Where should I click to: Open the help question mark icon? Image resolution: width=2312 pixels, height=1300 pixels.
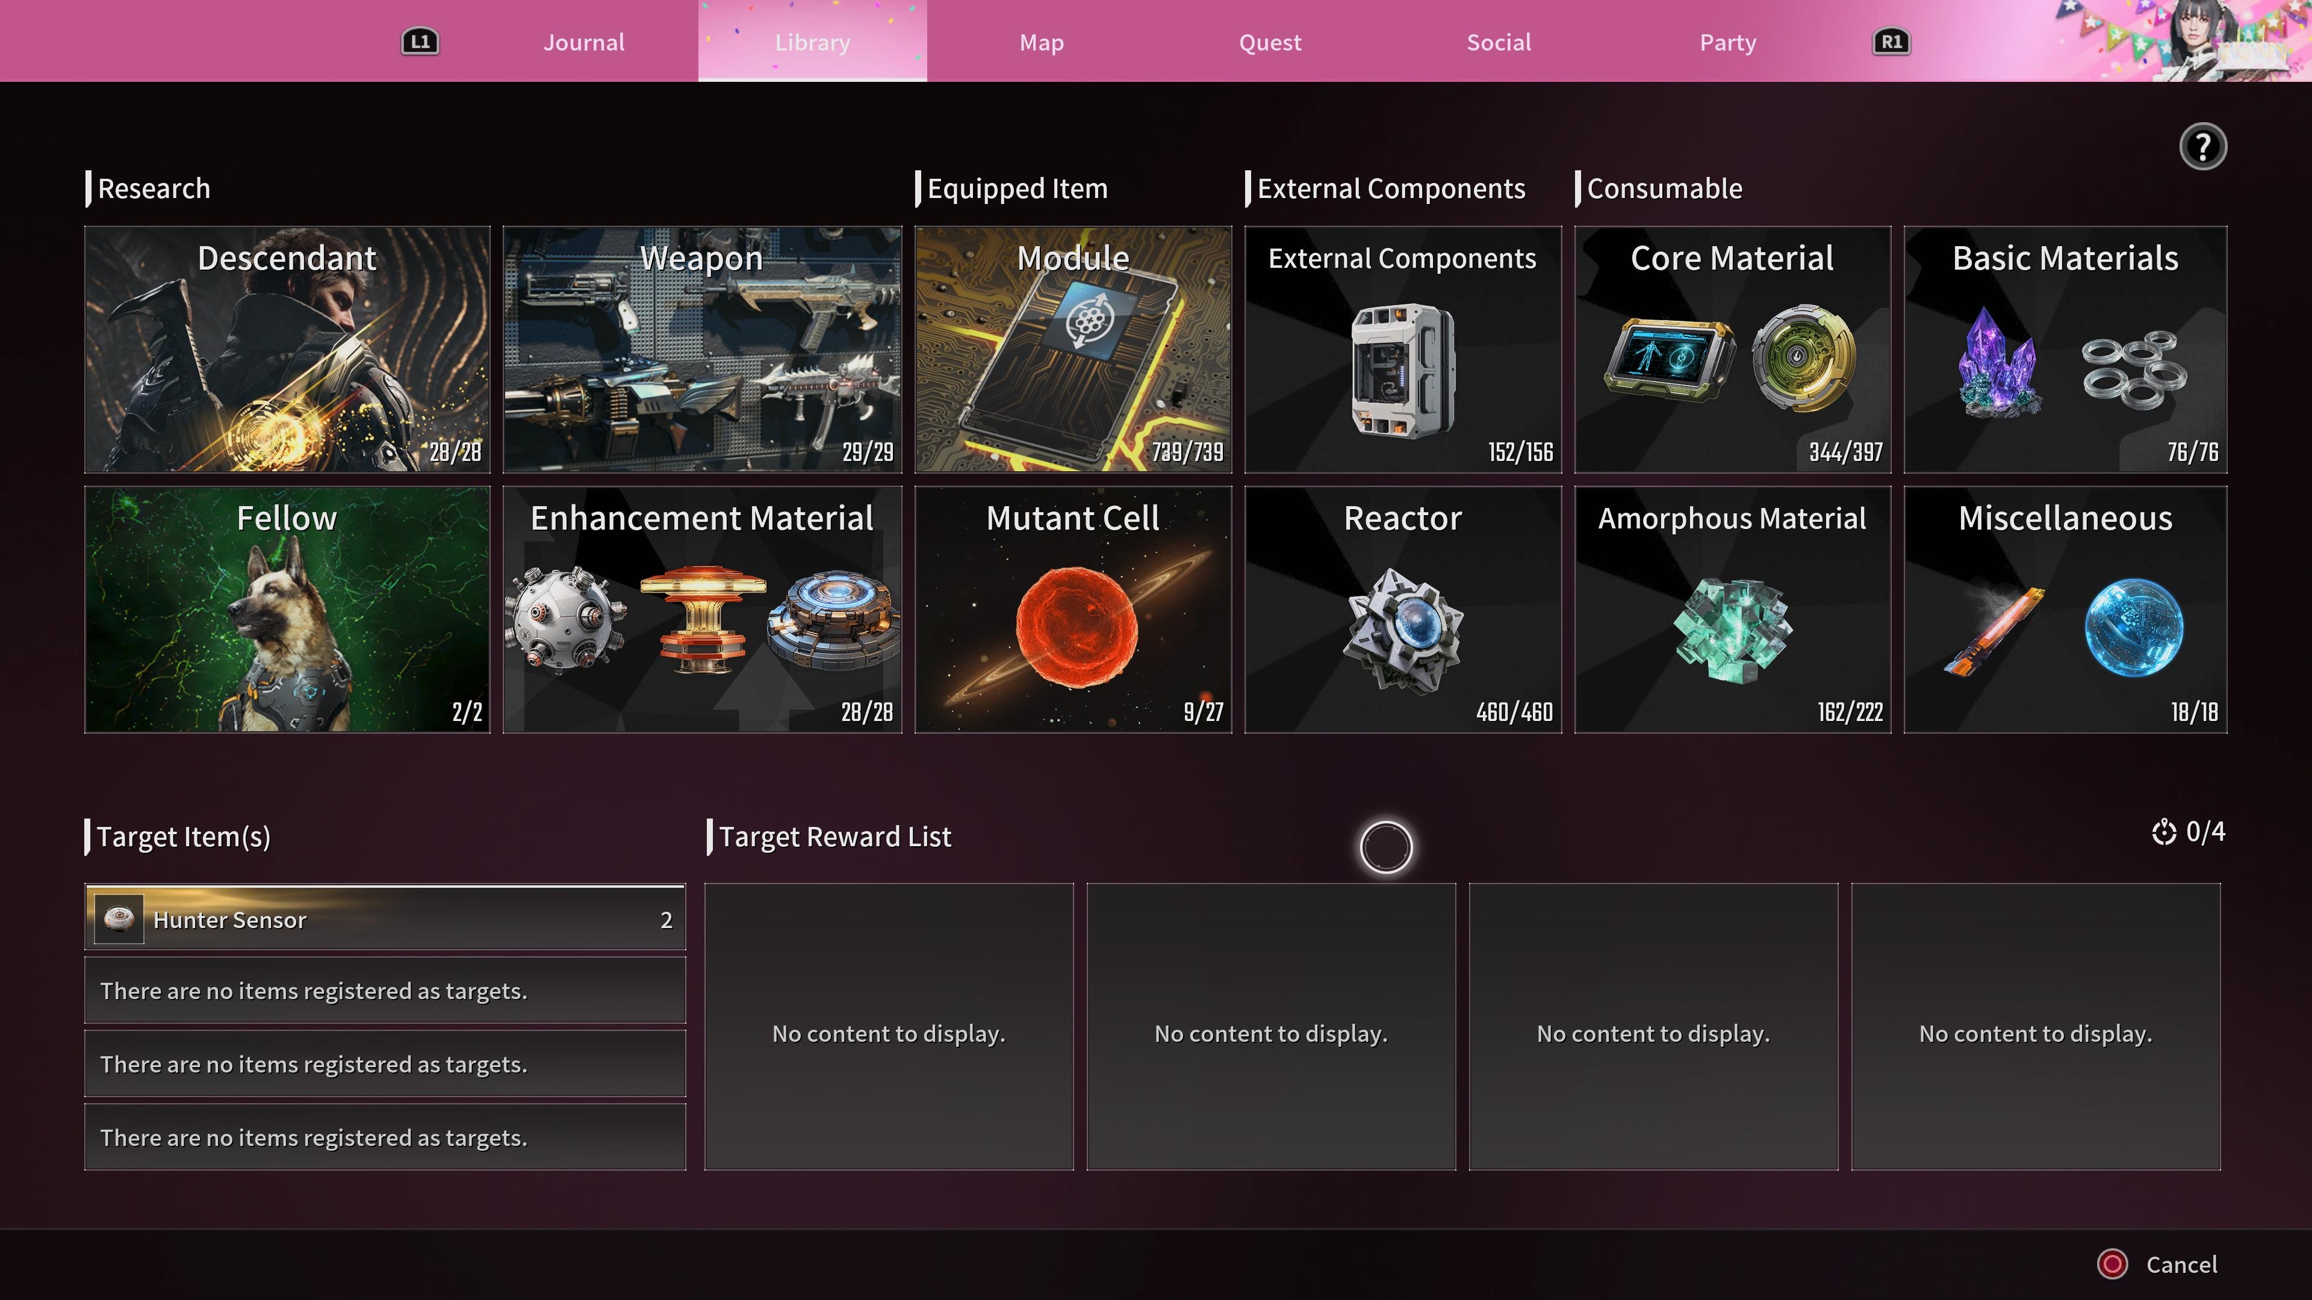(x=2202, y=146)
